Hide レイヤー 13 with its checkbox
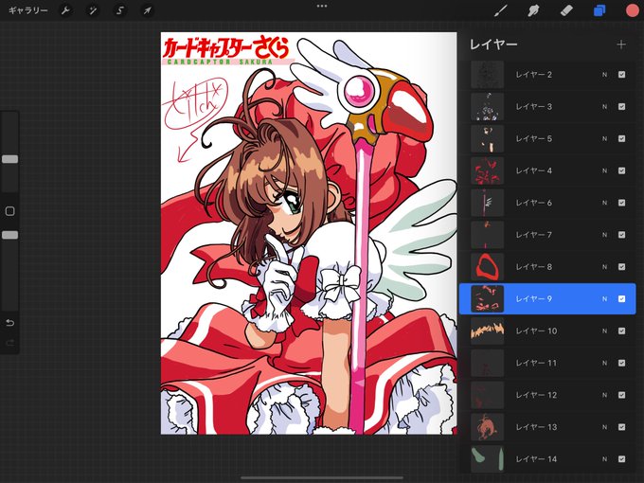 click(622, 427)
